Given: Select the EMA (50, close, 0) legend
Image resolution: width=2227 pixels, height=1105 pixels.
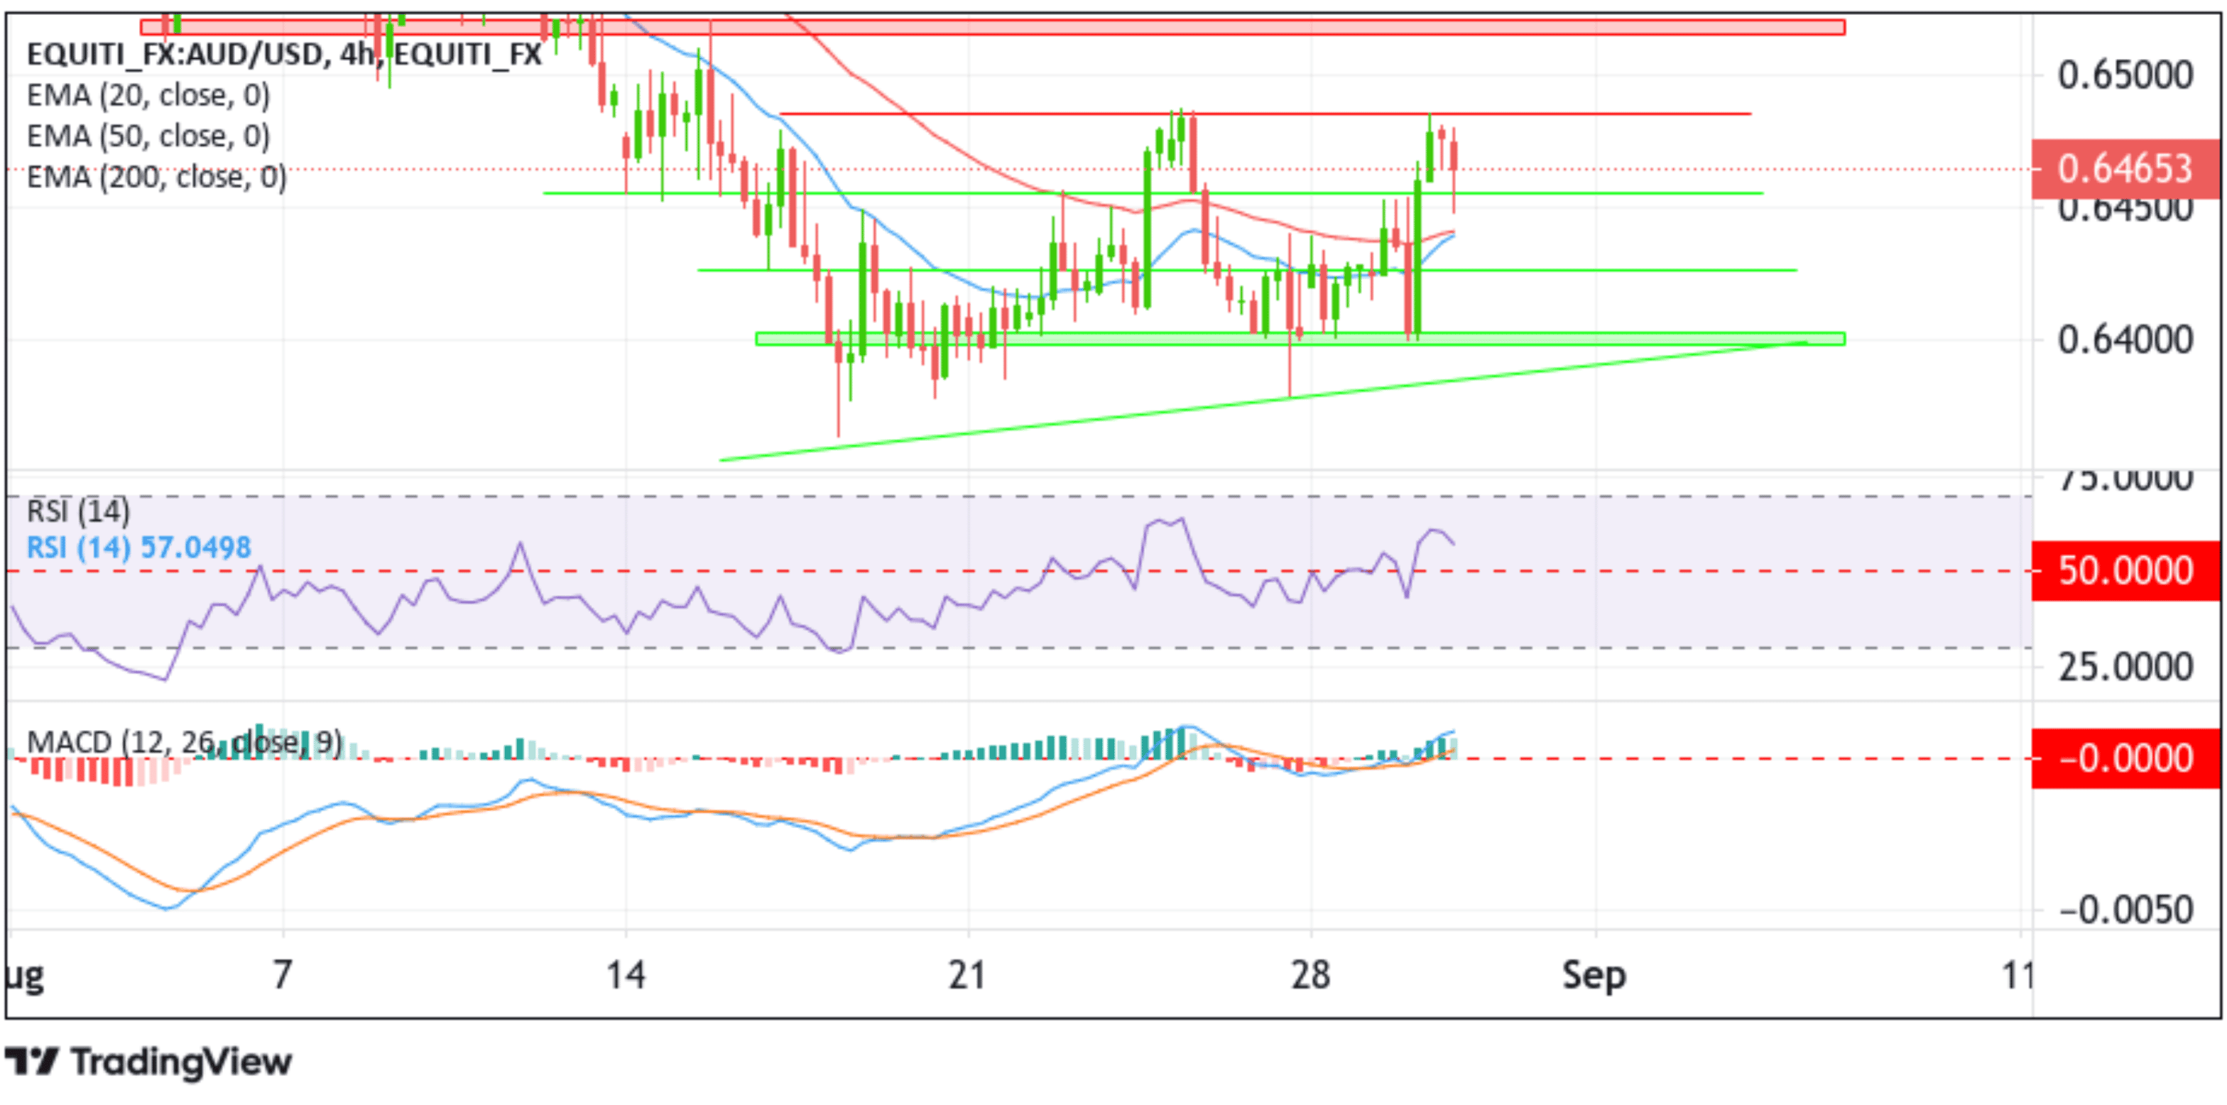Looking at the screenshot, I should pos(148,136).
